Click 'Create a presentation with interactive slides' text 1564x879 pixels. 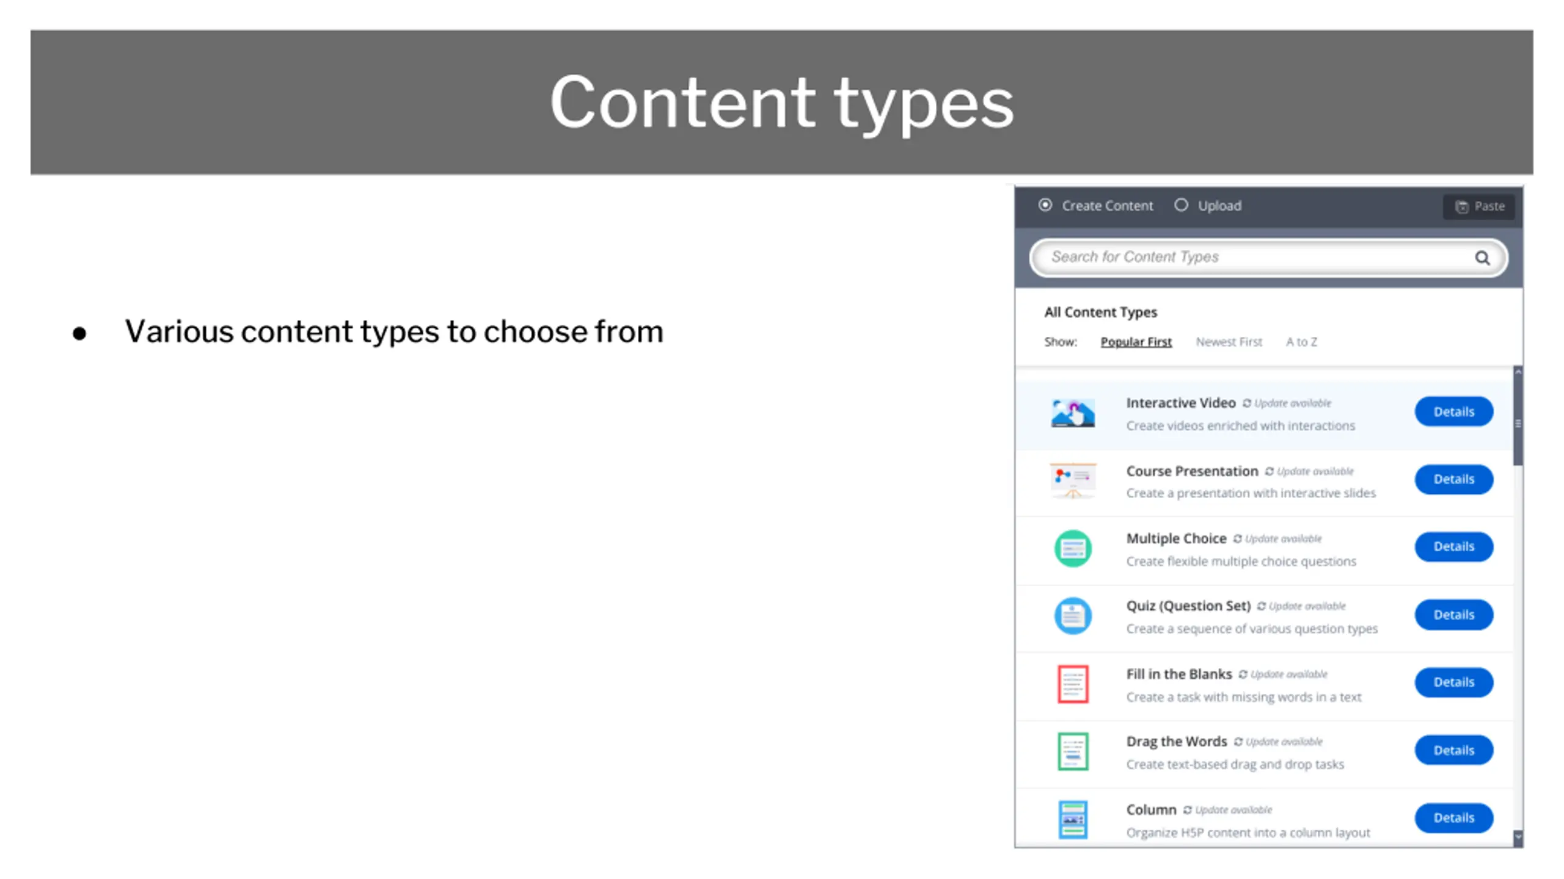click(x=1251, y=493)
